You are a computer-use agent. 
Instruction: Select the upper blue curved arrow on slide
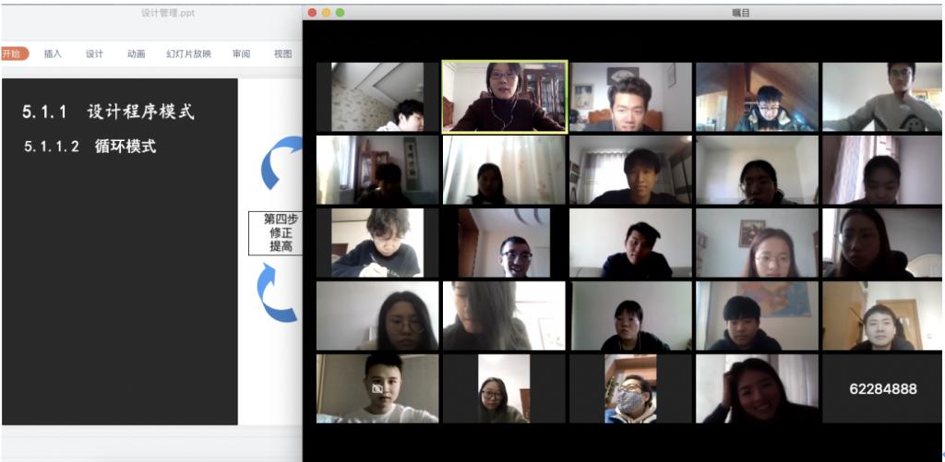coord(281,163)
